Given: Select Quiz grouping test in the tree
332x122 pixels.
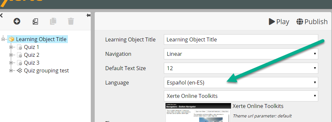Looking at the screenshot, I should coord(46,70).
